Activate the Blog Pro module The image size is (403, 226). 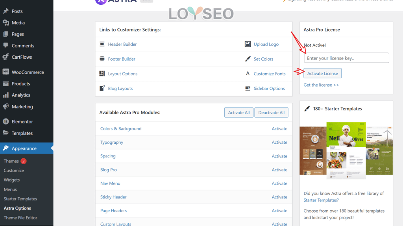tap(279, 170)
